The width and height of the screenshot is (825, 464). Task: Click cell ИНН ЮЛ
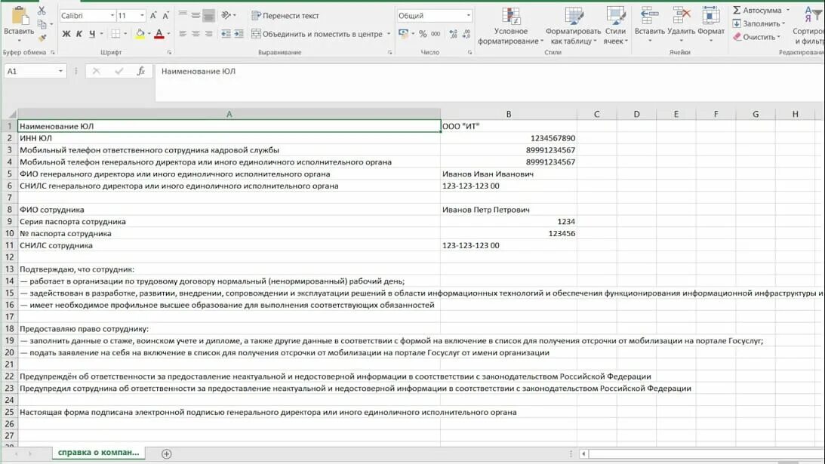pos(229,138)
